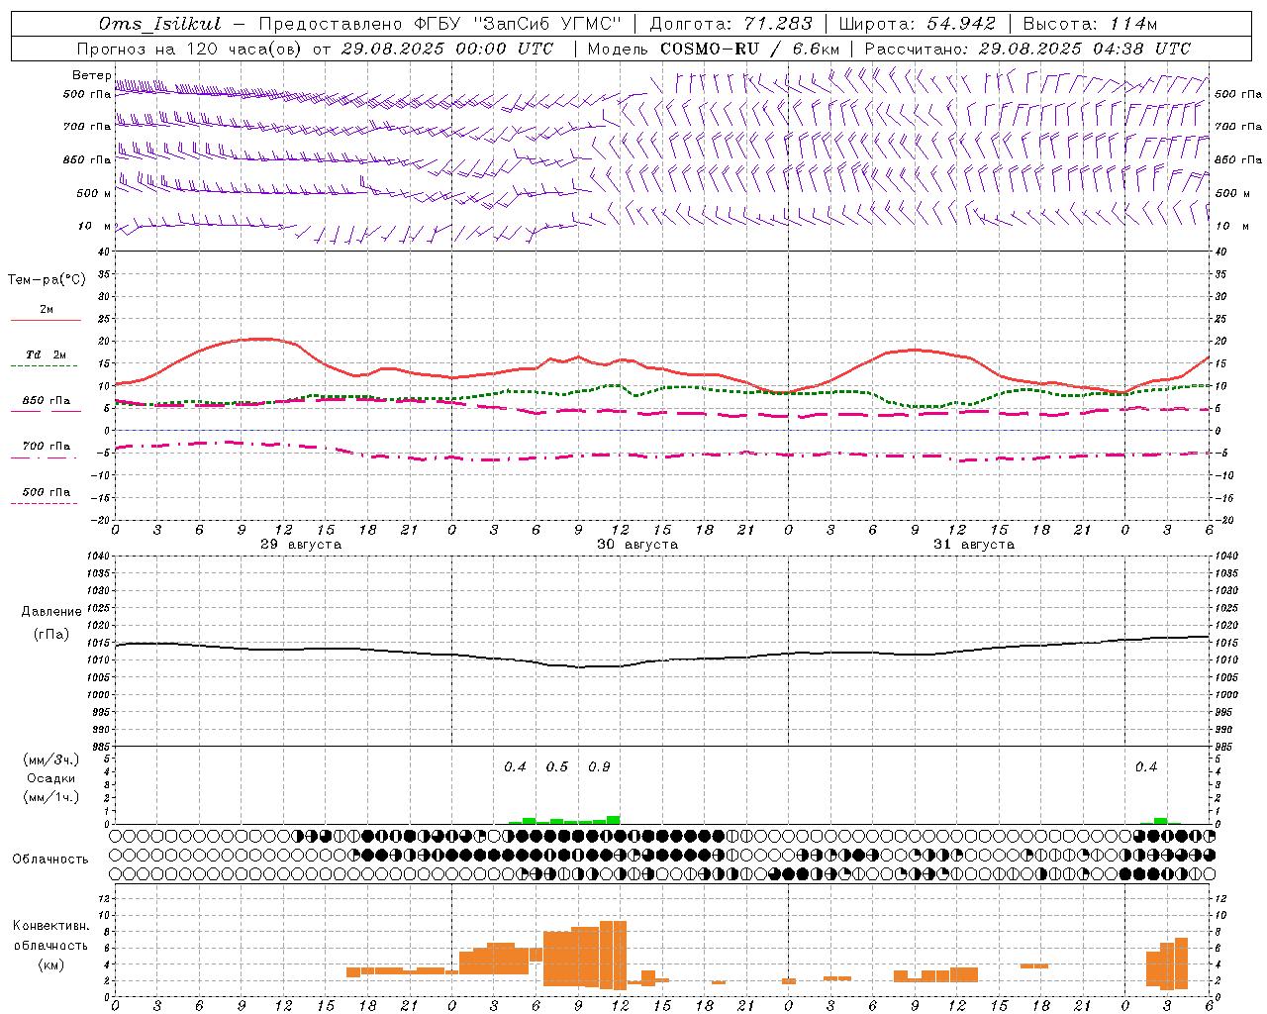The height and width of the screenshot is (1014, 1267).
Task: Click the "Широта: 54.942" header field
Action: 919,24
